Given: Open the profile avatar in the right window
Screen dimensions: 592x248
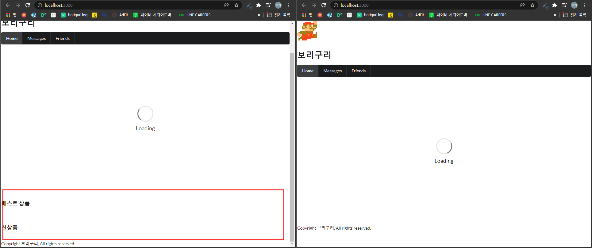Looking at the screenshot, I should (x=574, y=5).
